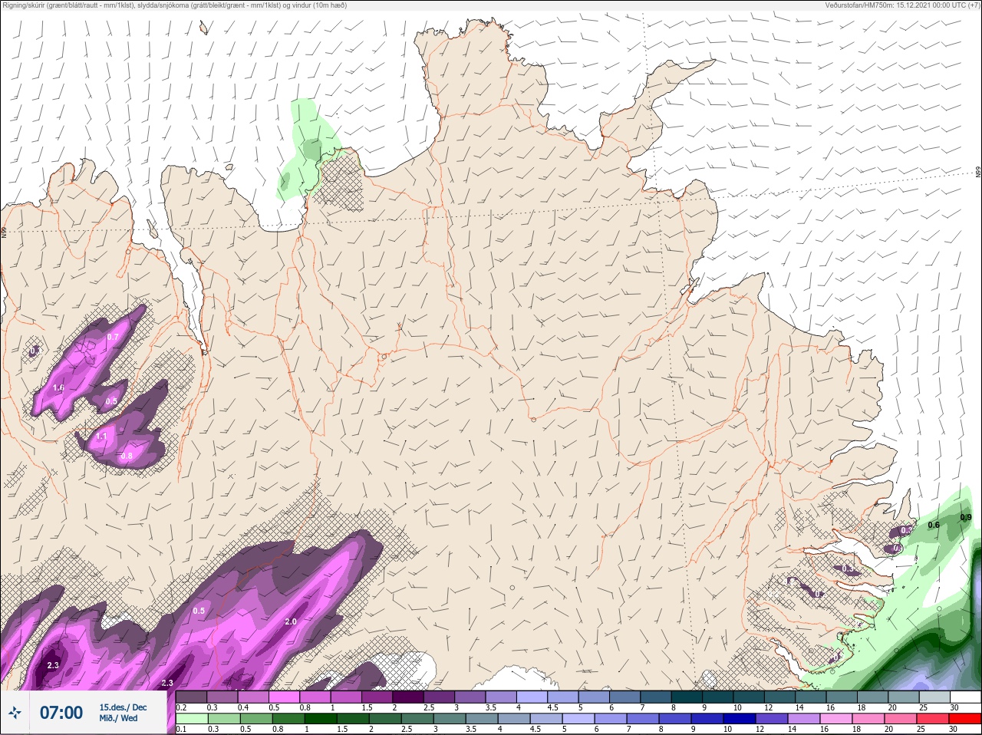
Task: Pick the pale green 0.1 legend swatch
Action: [x=192, y=719]
